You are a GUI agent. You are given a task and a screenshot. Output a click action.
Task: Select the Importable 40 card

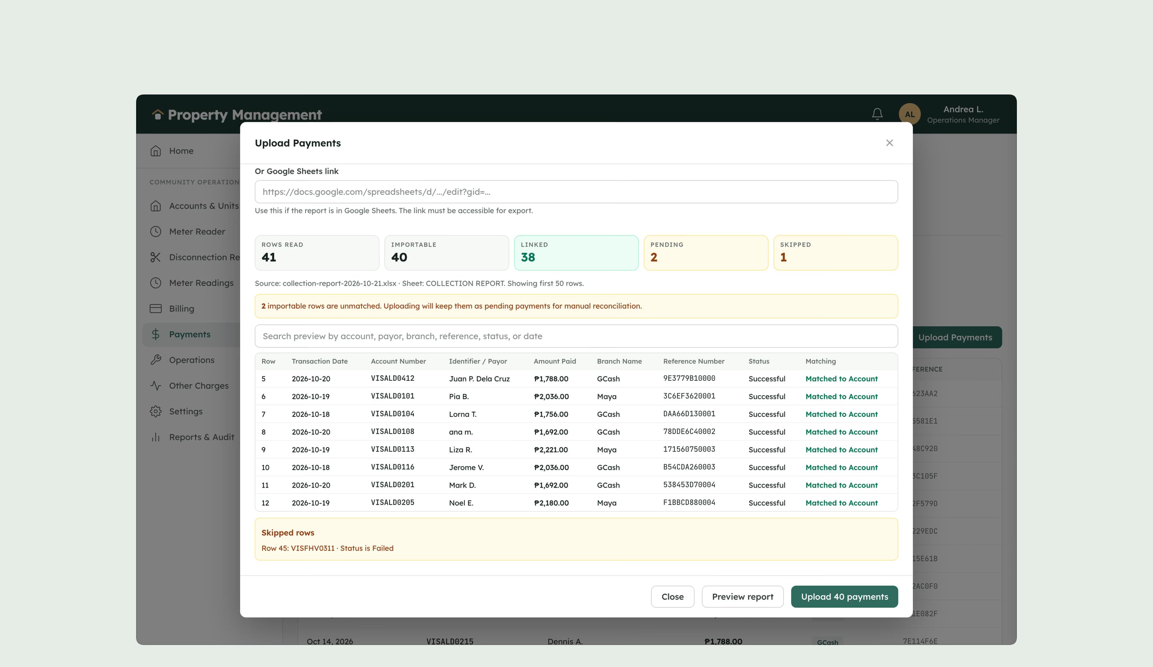[x=446, y=253]
